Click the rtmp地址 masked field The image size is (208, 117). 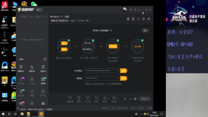pos(102,71)
